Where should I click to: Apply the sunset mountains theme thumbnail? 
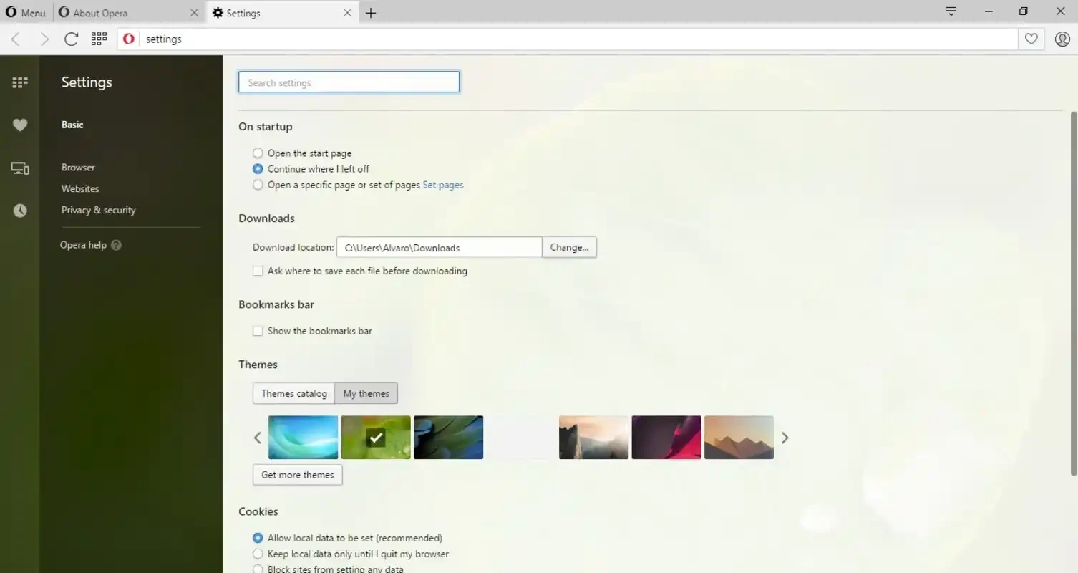click(x=739, y=438)
